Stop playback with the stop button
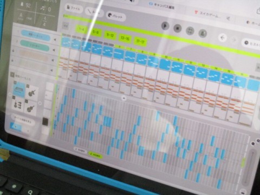 (178, 28)
